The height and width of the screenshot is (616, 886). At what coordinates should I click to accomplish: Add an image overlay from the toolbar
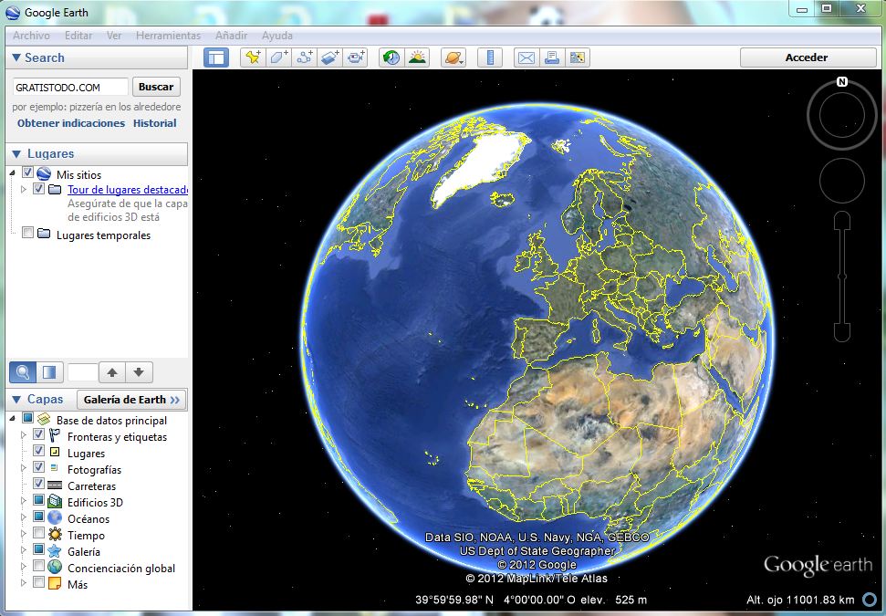click(330, 57)
